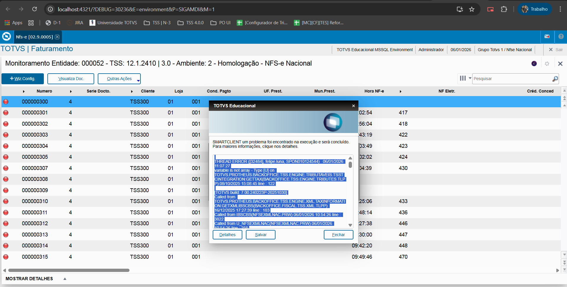Viewport: 567px width, 287px height.
Task: Open the tab groups grid bookmark icon
Action: 31,23
